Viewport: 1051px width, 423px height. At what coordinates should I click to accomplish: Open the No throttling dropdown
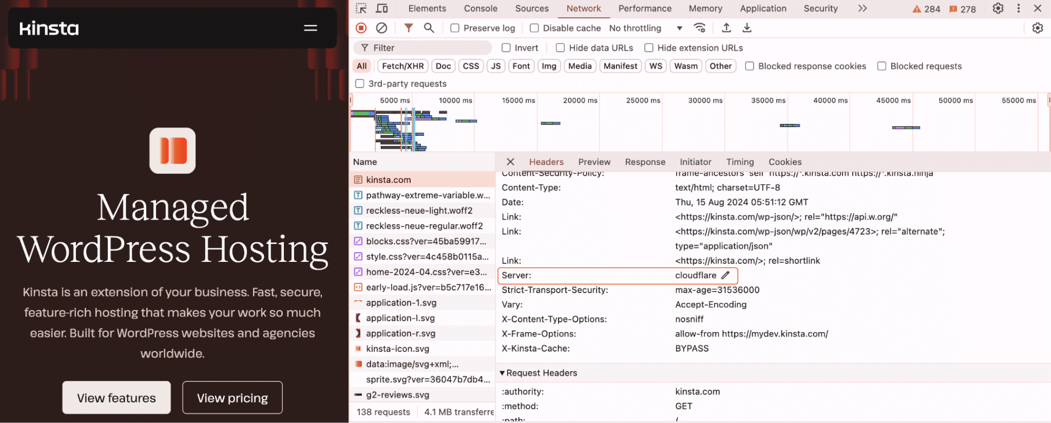click(x=646, y=28)
